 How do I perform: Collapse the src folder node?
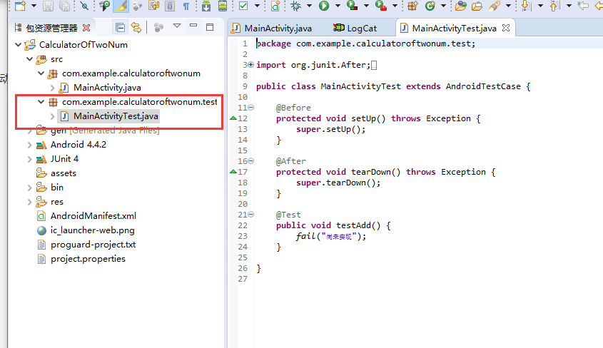[x=29, y=58]
